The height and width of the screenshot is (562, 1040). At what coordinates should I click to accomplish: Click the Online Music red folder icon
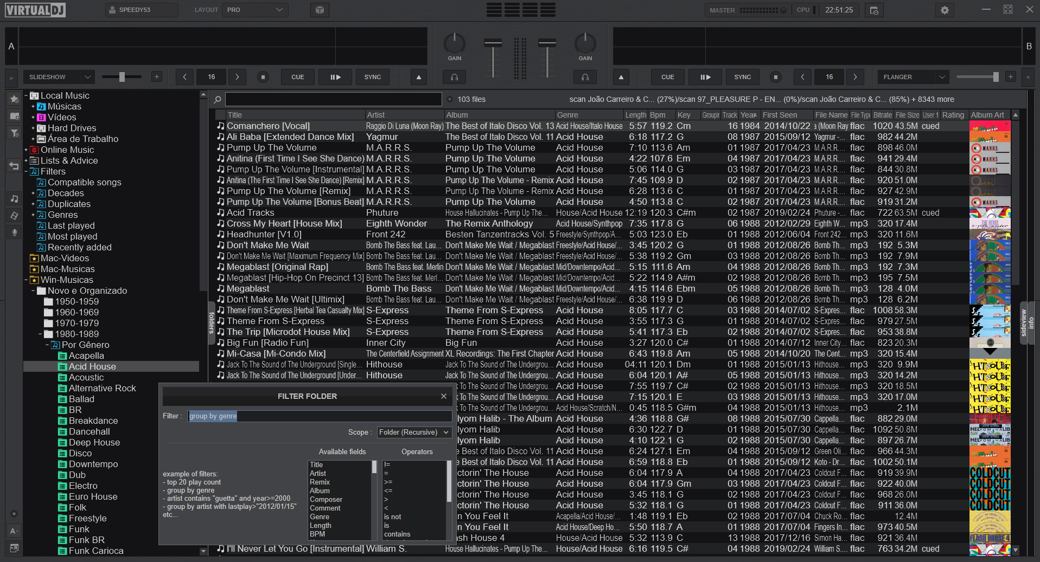click(x=35, y=150)
